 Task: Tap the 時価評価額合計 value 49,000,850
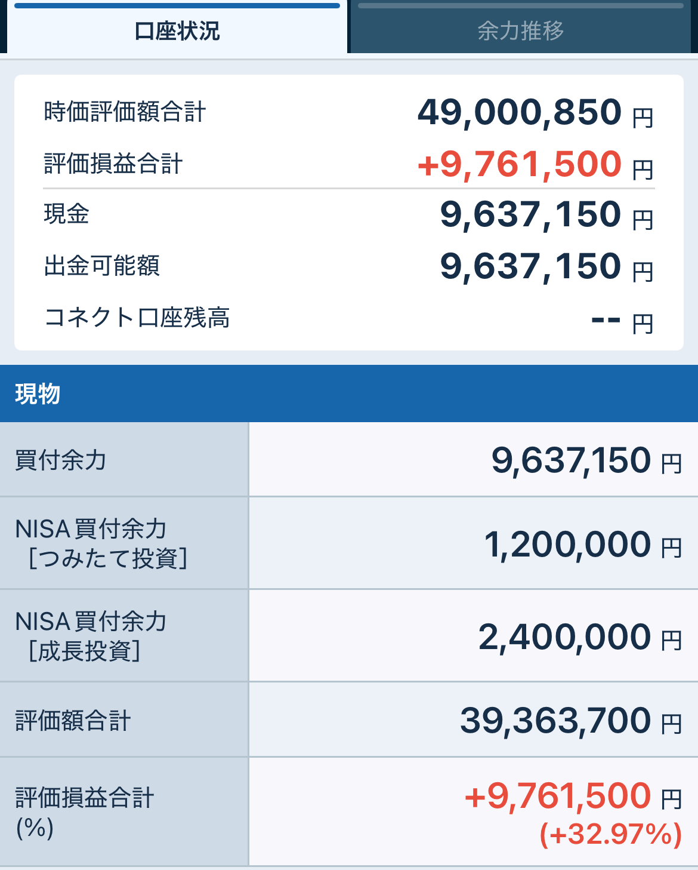[x=519, y=112]
